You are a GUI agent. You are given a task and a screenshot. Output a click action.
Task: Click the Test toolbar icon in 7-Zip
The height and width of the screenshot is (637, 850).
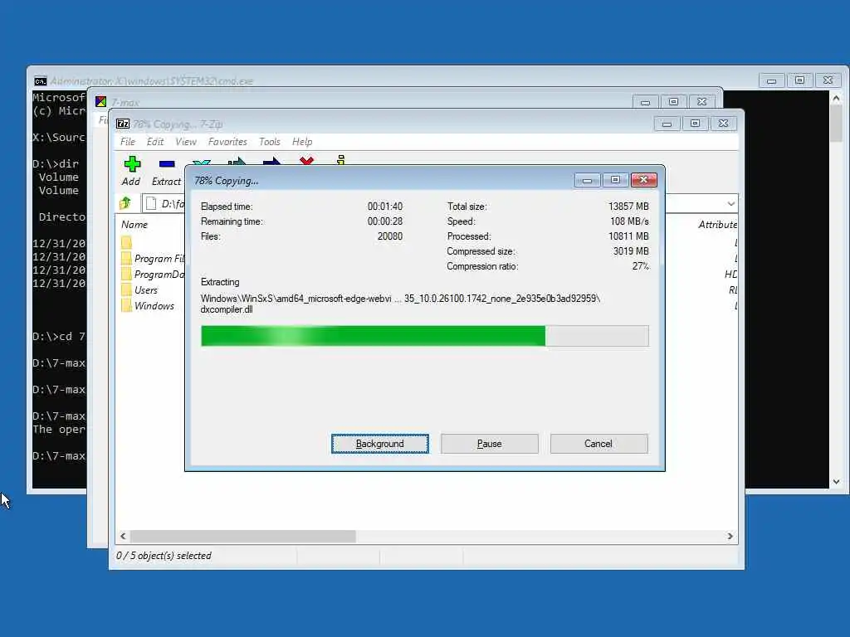[201, 162]
